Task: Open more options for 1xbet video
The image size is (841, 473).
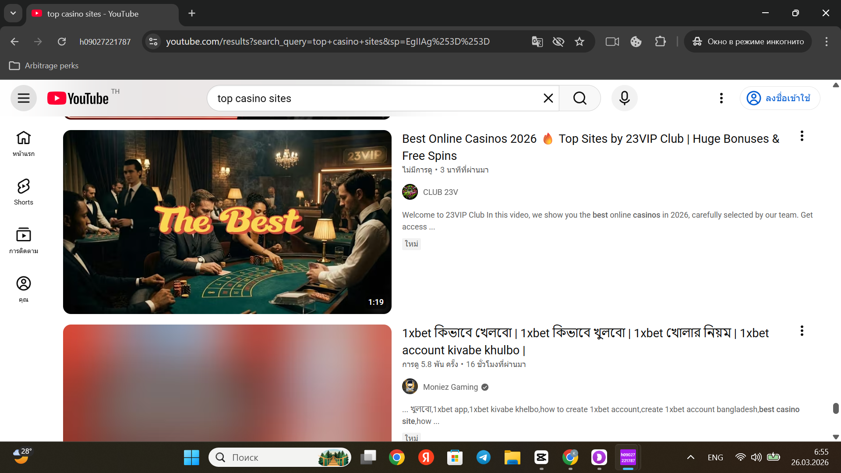Action: (x=802, y=331)
